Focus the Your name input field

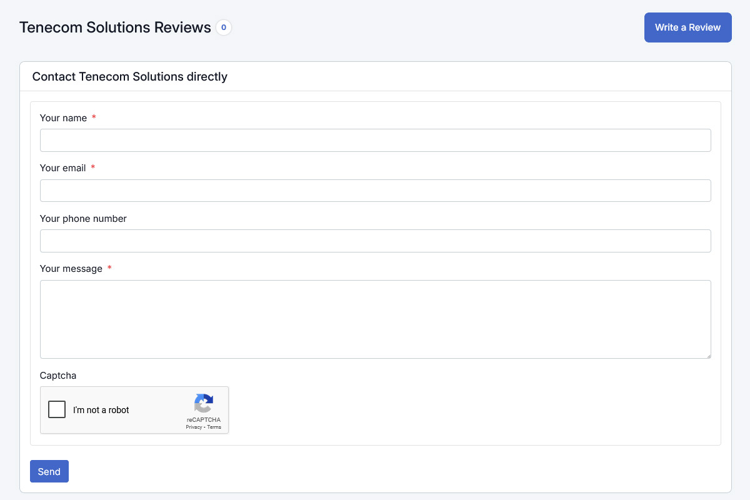tap(375, 140)
